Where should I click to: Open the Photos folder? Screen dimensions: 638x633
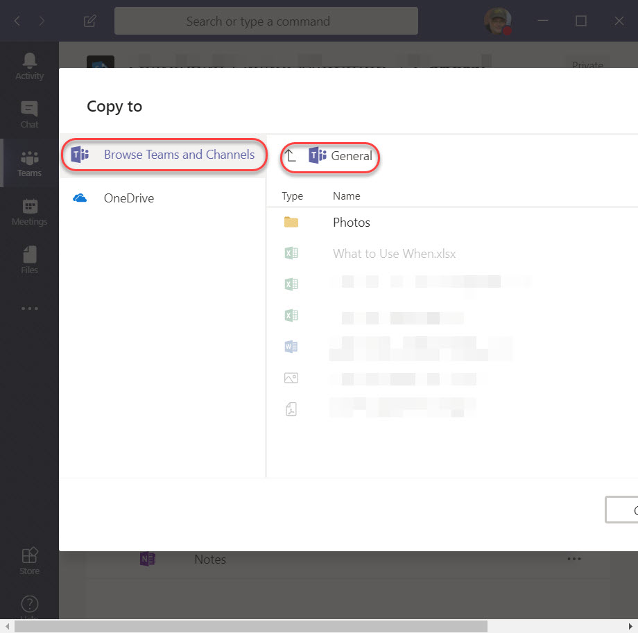click(351, 223)
